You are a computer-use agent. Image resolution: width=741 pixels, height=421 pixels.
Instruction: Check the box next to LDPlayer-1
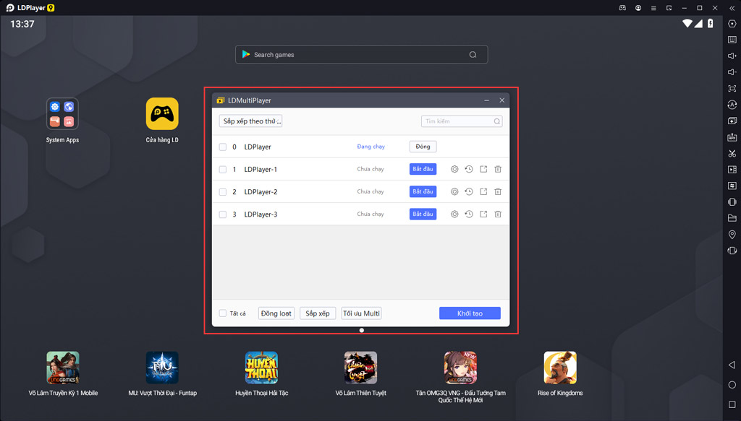[223, 170]
